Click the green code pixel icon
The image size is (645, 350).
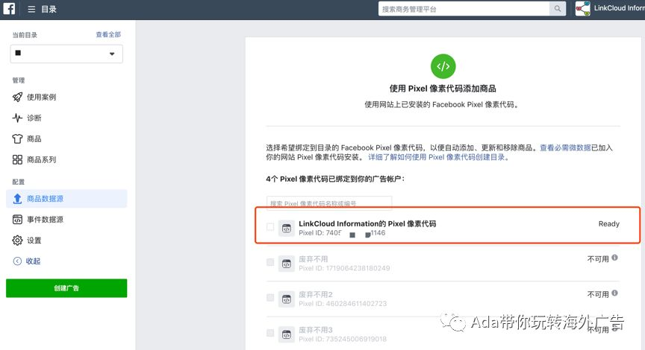pyautogui.click(x=443, y=66)
